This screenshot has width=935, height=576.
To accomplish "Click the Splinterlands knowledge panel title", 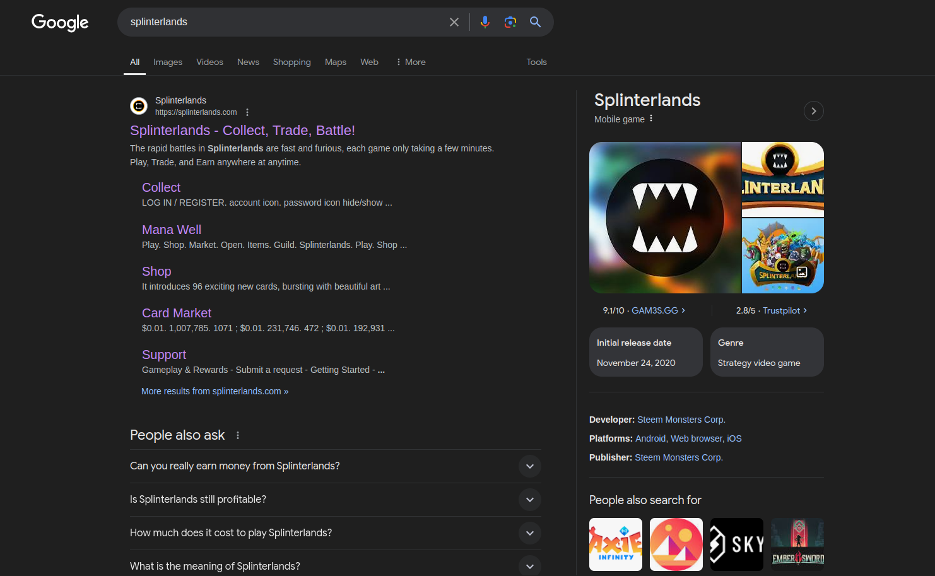I will (x=647, y=100).
